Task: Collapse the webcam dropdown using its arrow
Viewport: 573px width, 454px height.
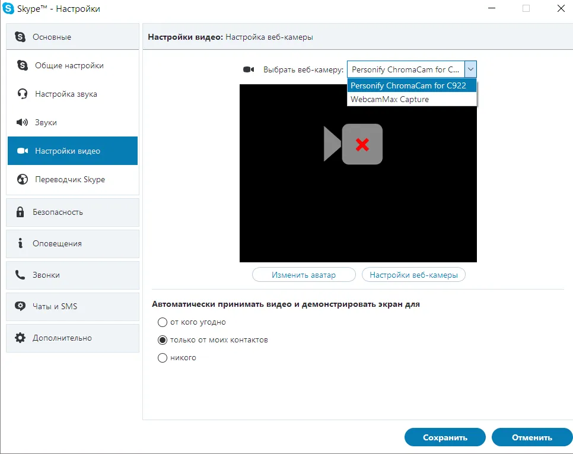Action: tap(470, 69)
